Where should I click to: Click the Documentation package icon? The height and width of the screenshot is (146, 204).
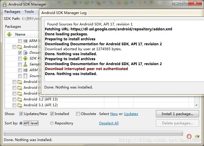(25, 53)
